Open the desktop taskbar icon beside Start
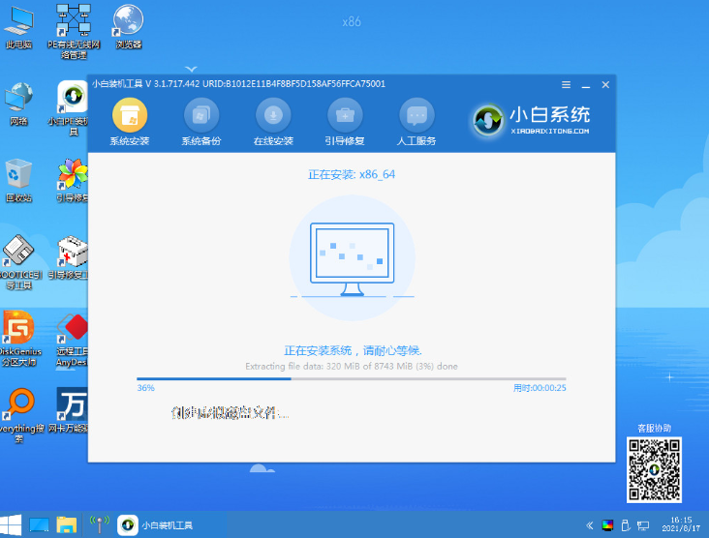 pos(39,525)
